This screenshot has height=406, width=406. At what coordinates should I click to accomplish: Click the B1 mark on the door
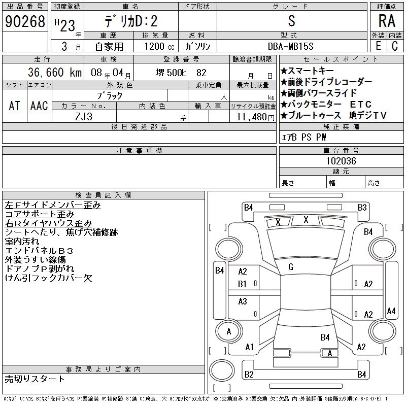[x=243, y=284]
